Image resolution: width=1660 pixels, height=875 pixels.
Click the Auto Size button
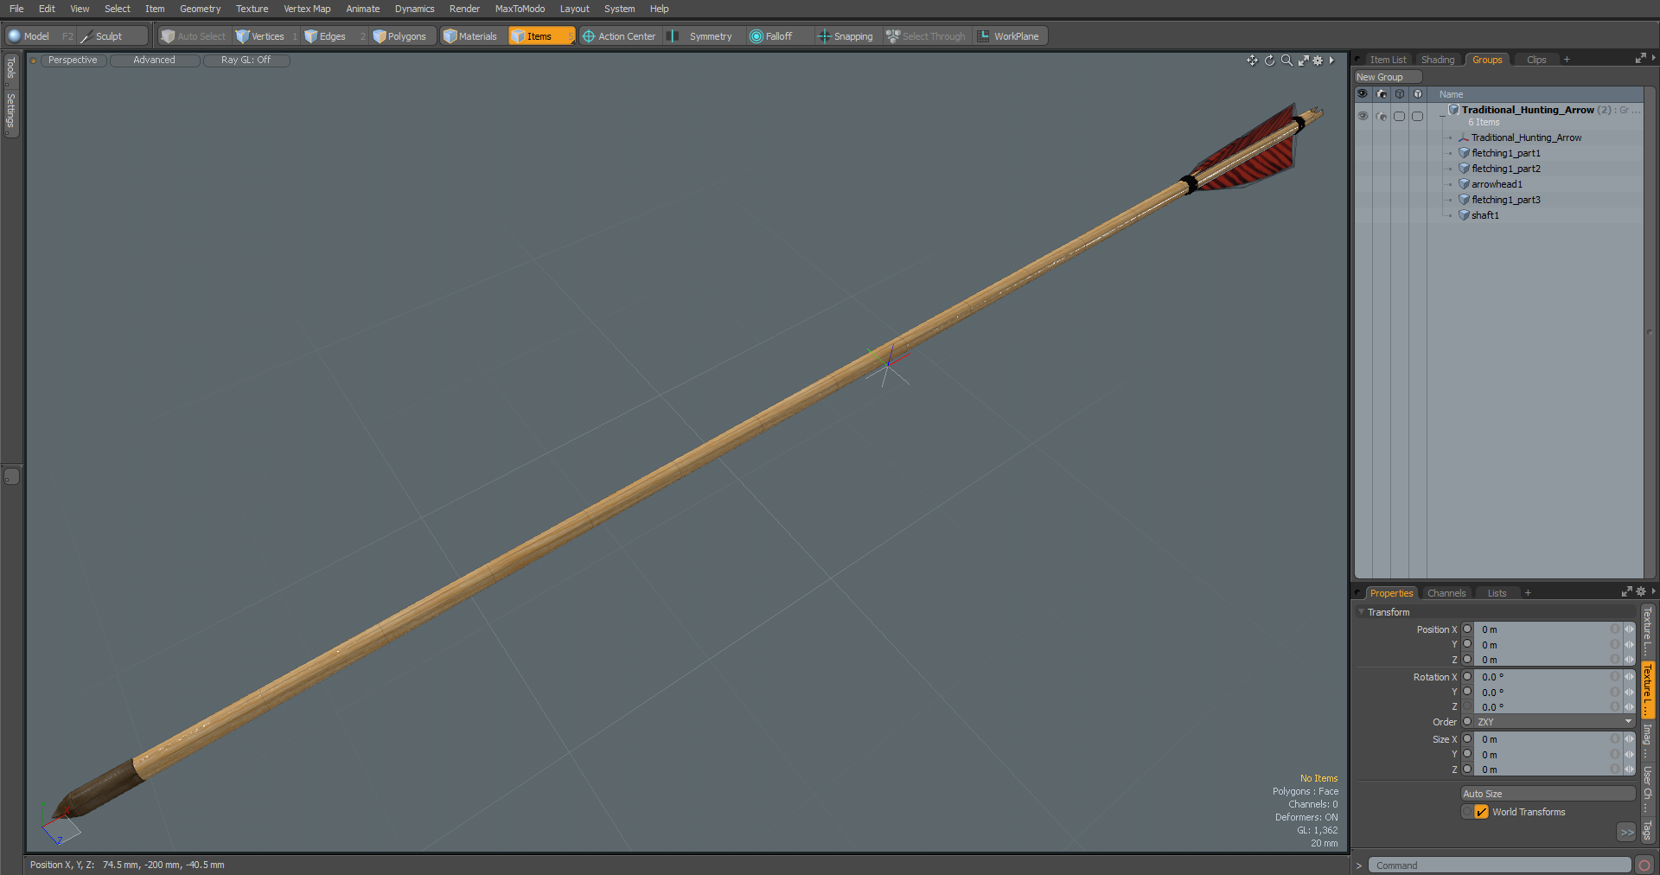point(1548,794)
